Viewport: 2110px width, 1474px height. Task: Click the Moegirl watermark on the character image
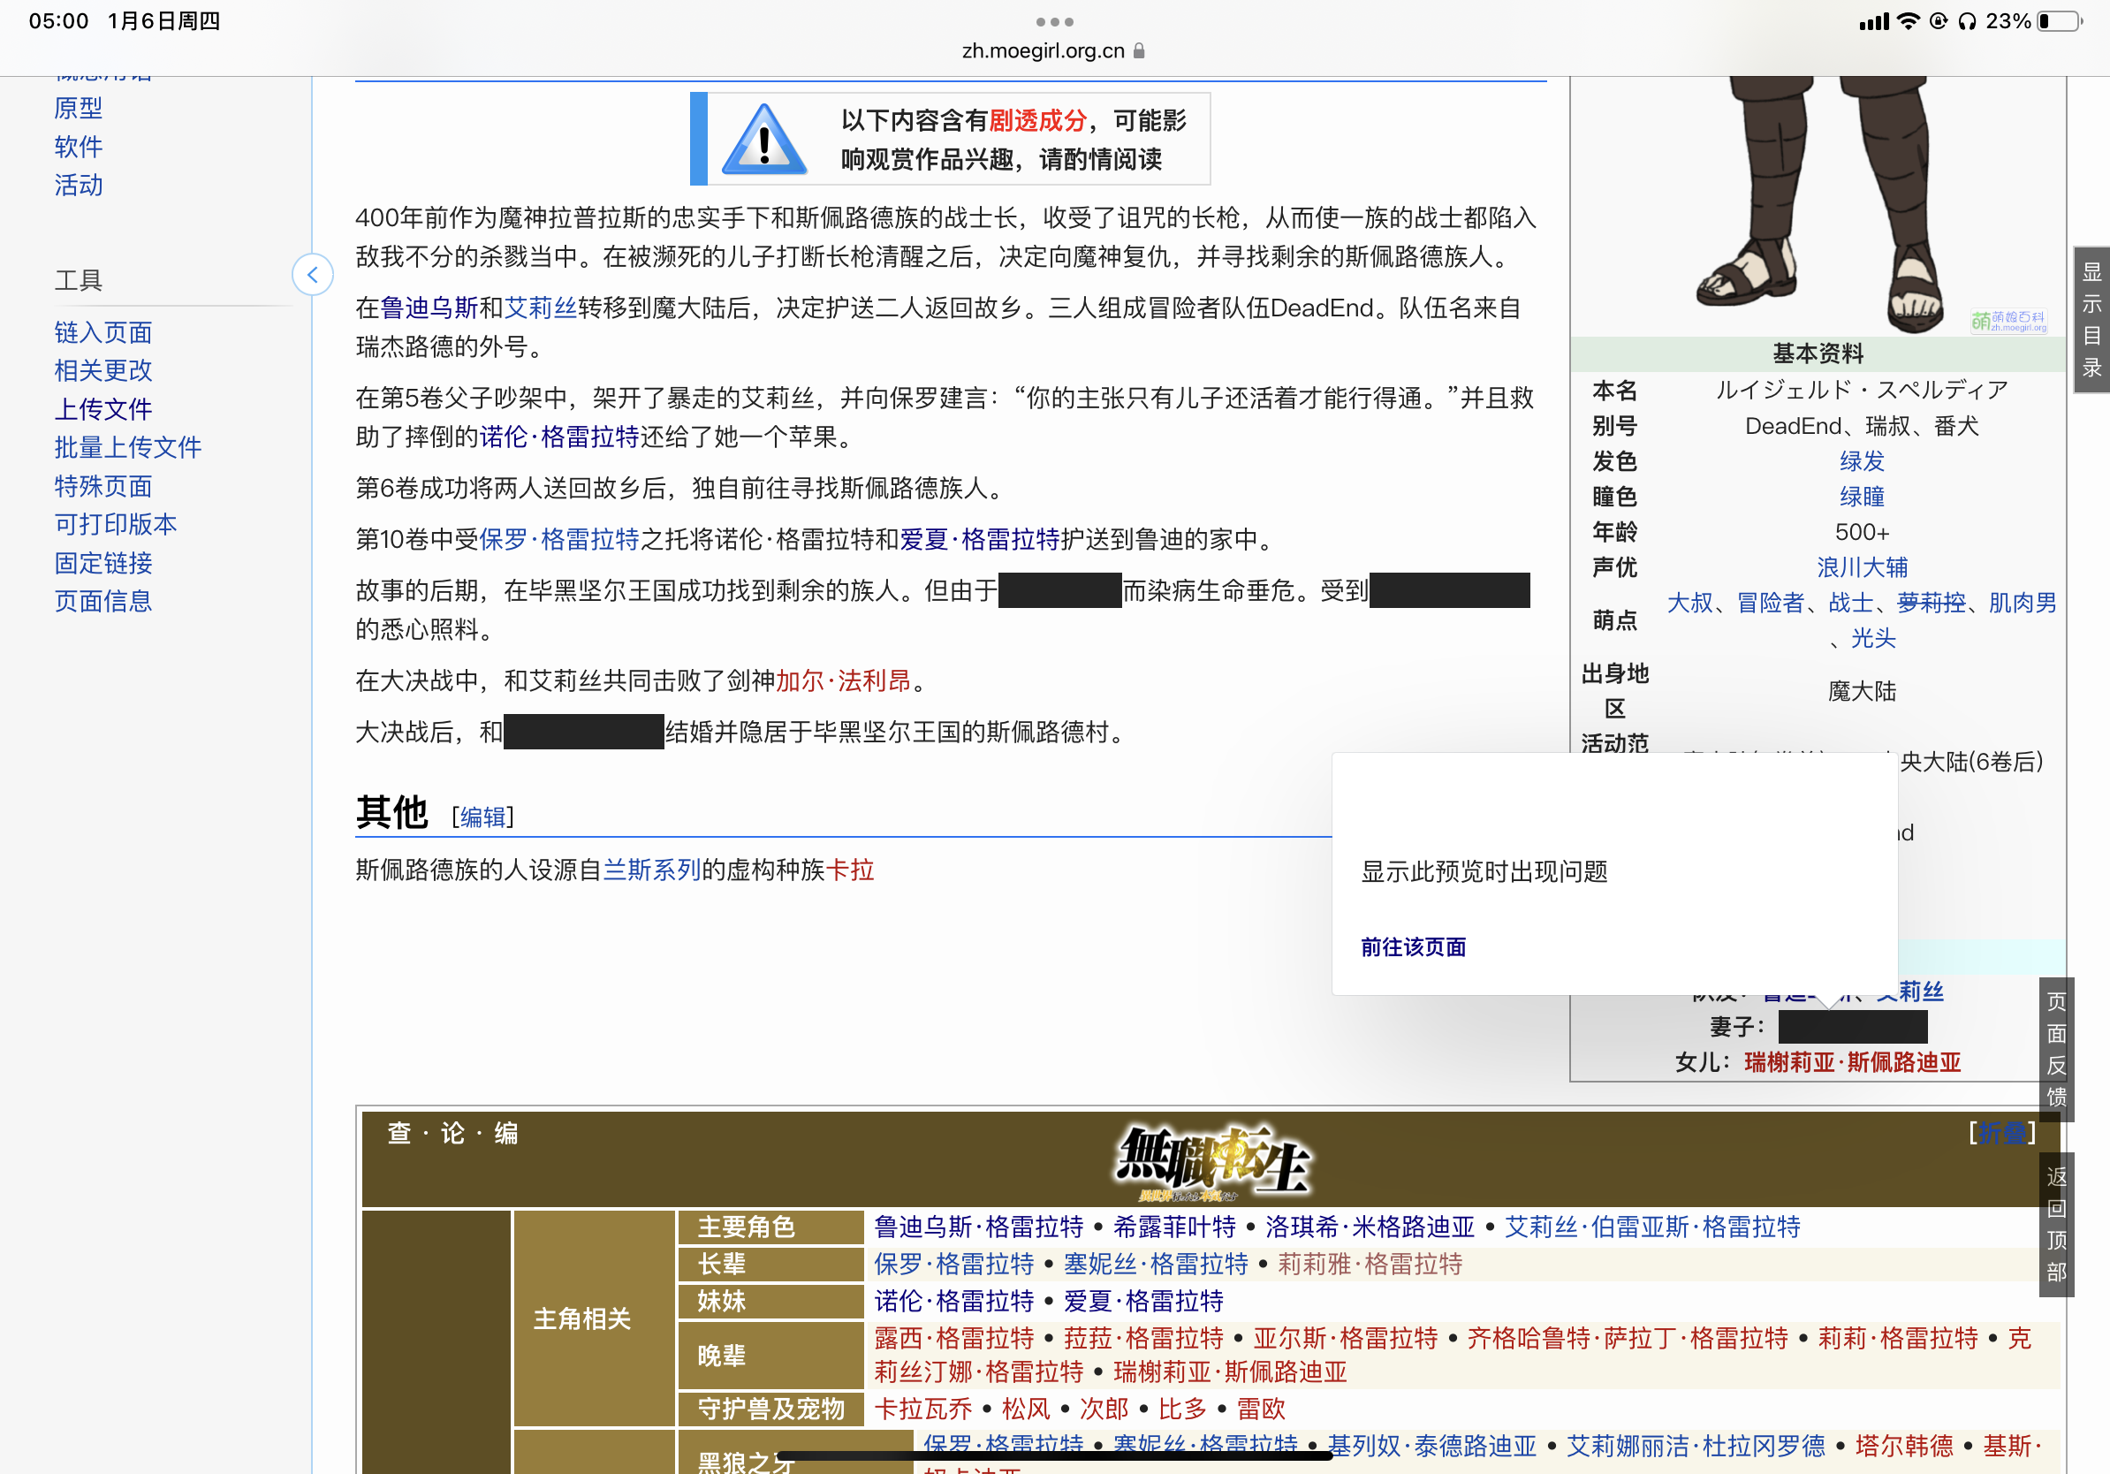tap(2008, 321)
